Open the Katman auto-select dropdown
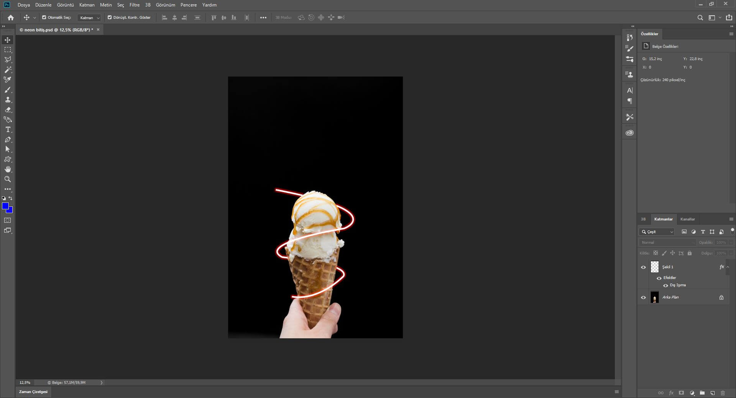Image resolution: width=736 pixels, height=398 pixels. (x=89, y=18)
